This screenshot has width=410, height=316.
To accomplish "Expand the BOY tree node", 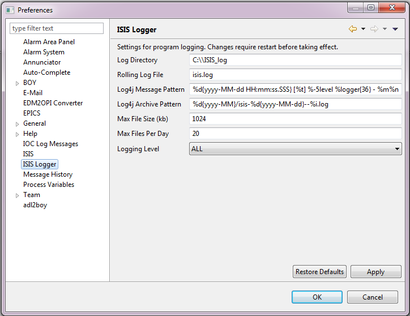I will (x=17, y=83).
